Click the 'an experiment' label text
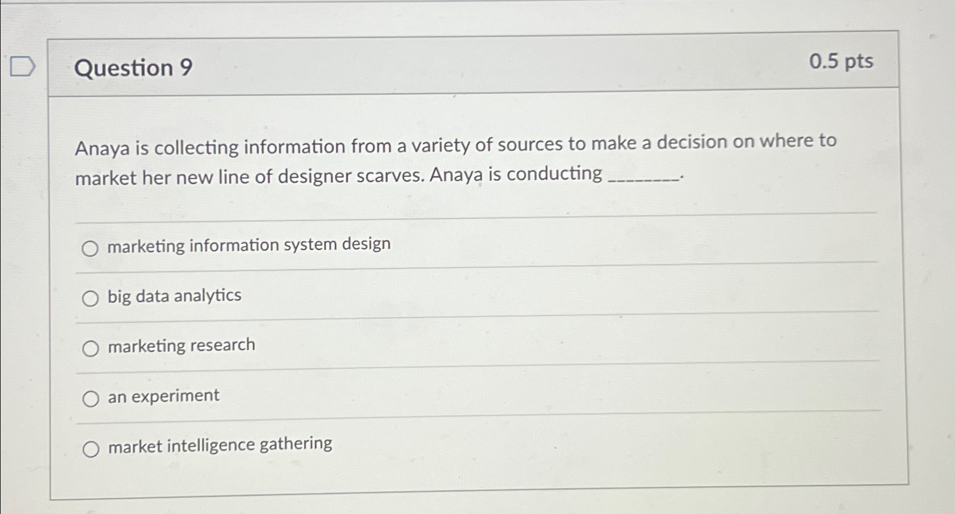This screenshot has height=514, width=955. point(163,396)
